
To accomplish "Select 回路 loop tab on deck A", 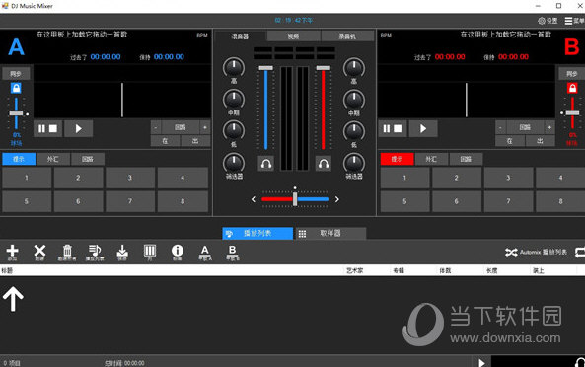I will coord(88,159).
